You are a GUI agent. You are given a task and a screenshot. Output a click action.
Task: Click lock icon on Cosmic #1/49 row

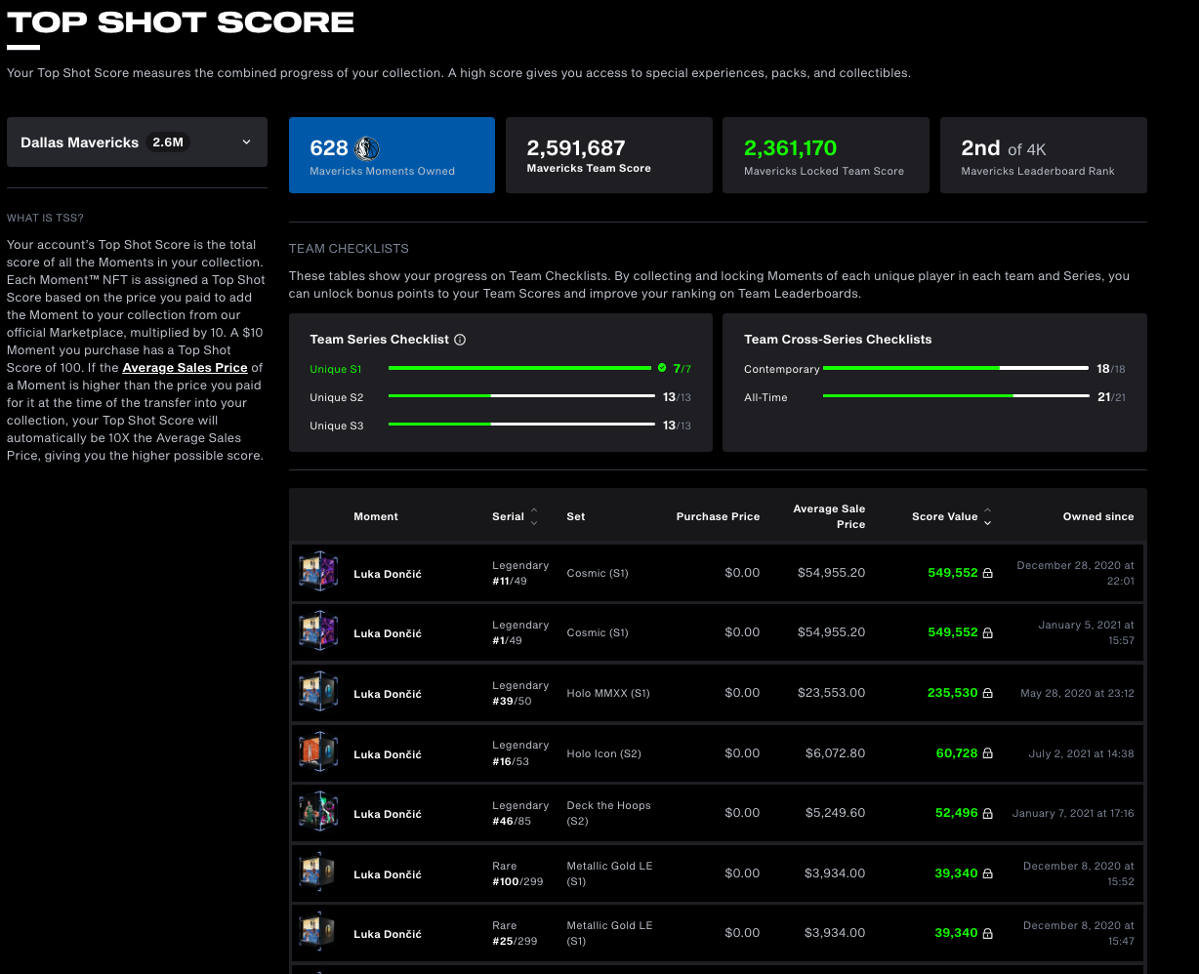(987, 632)
